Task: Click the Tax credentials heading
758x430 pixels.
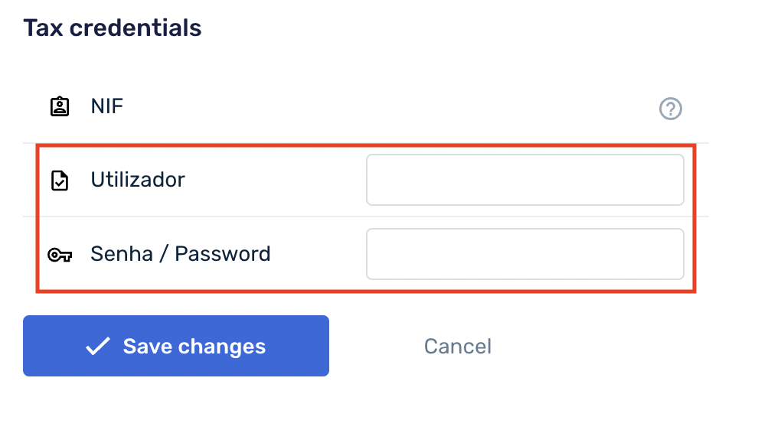Action: click(112, 28)
